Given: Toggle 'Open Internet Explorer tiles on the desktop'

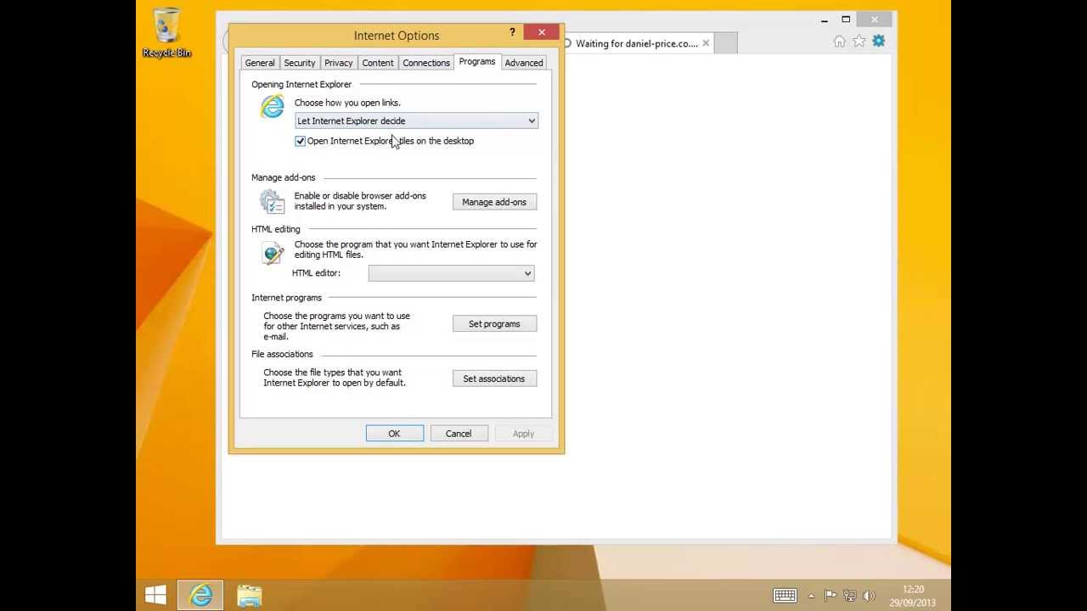Looking at the screenshot, I should (301, 141).
